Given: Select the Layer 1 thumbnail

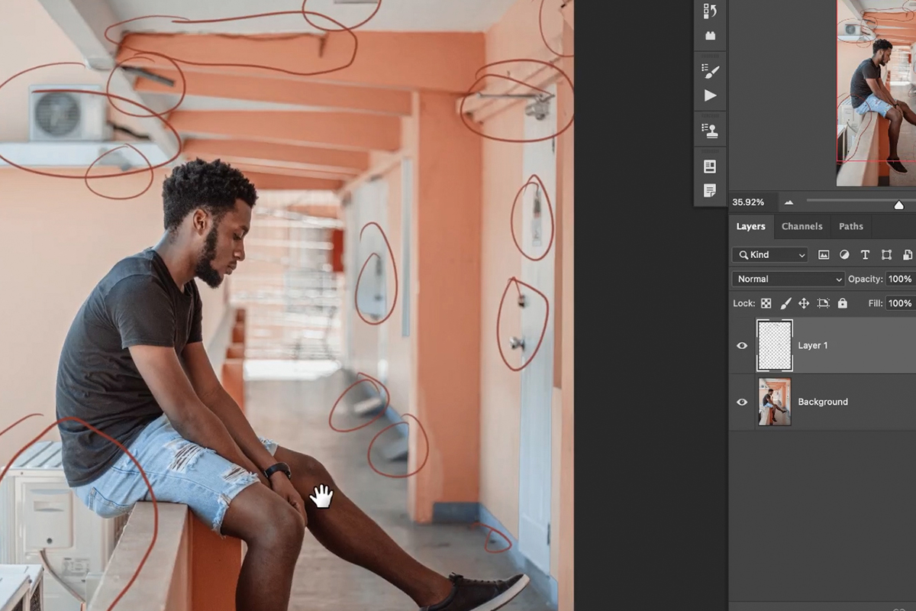Looking at the screenshot, I should click(775, 345).
